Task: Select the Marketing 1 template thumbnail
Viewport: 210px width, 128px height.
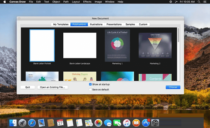Action: tap(117, 46)
